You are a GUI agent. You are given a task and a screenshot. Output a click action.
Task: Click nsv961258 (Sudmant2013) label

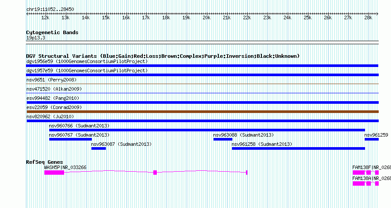pyautogui.click(x=262, y=144)
